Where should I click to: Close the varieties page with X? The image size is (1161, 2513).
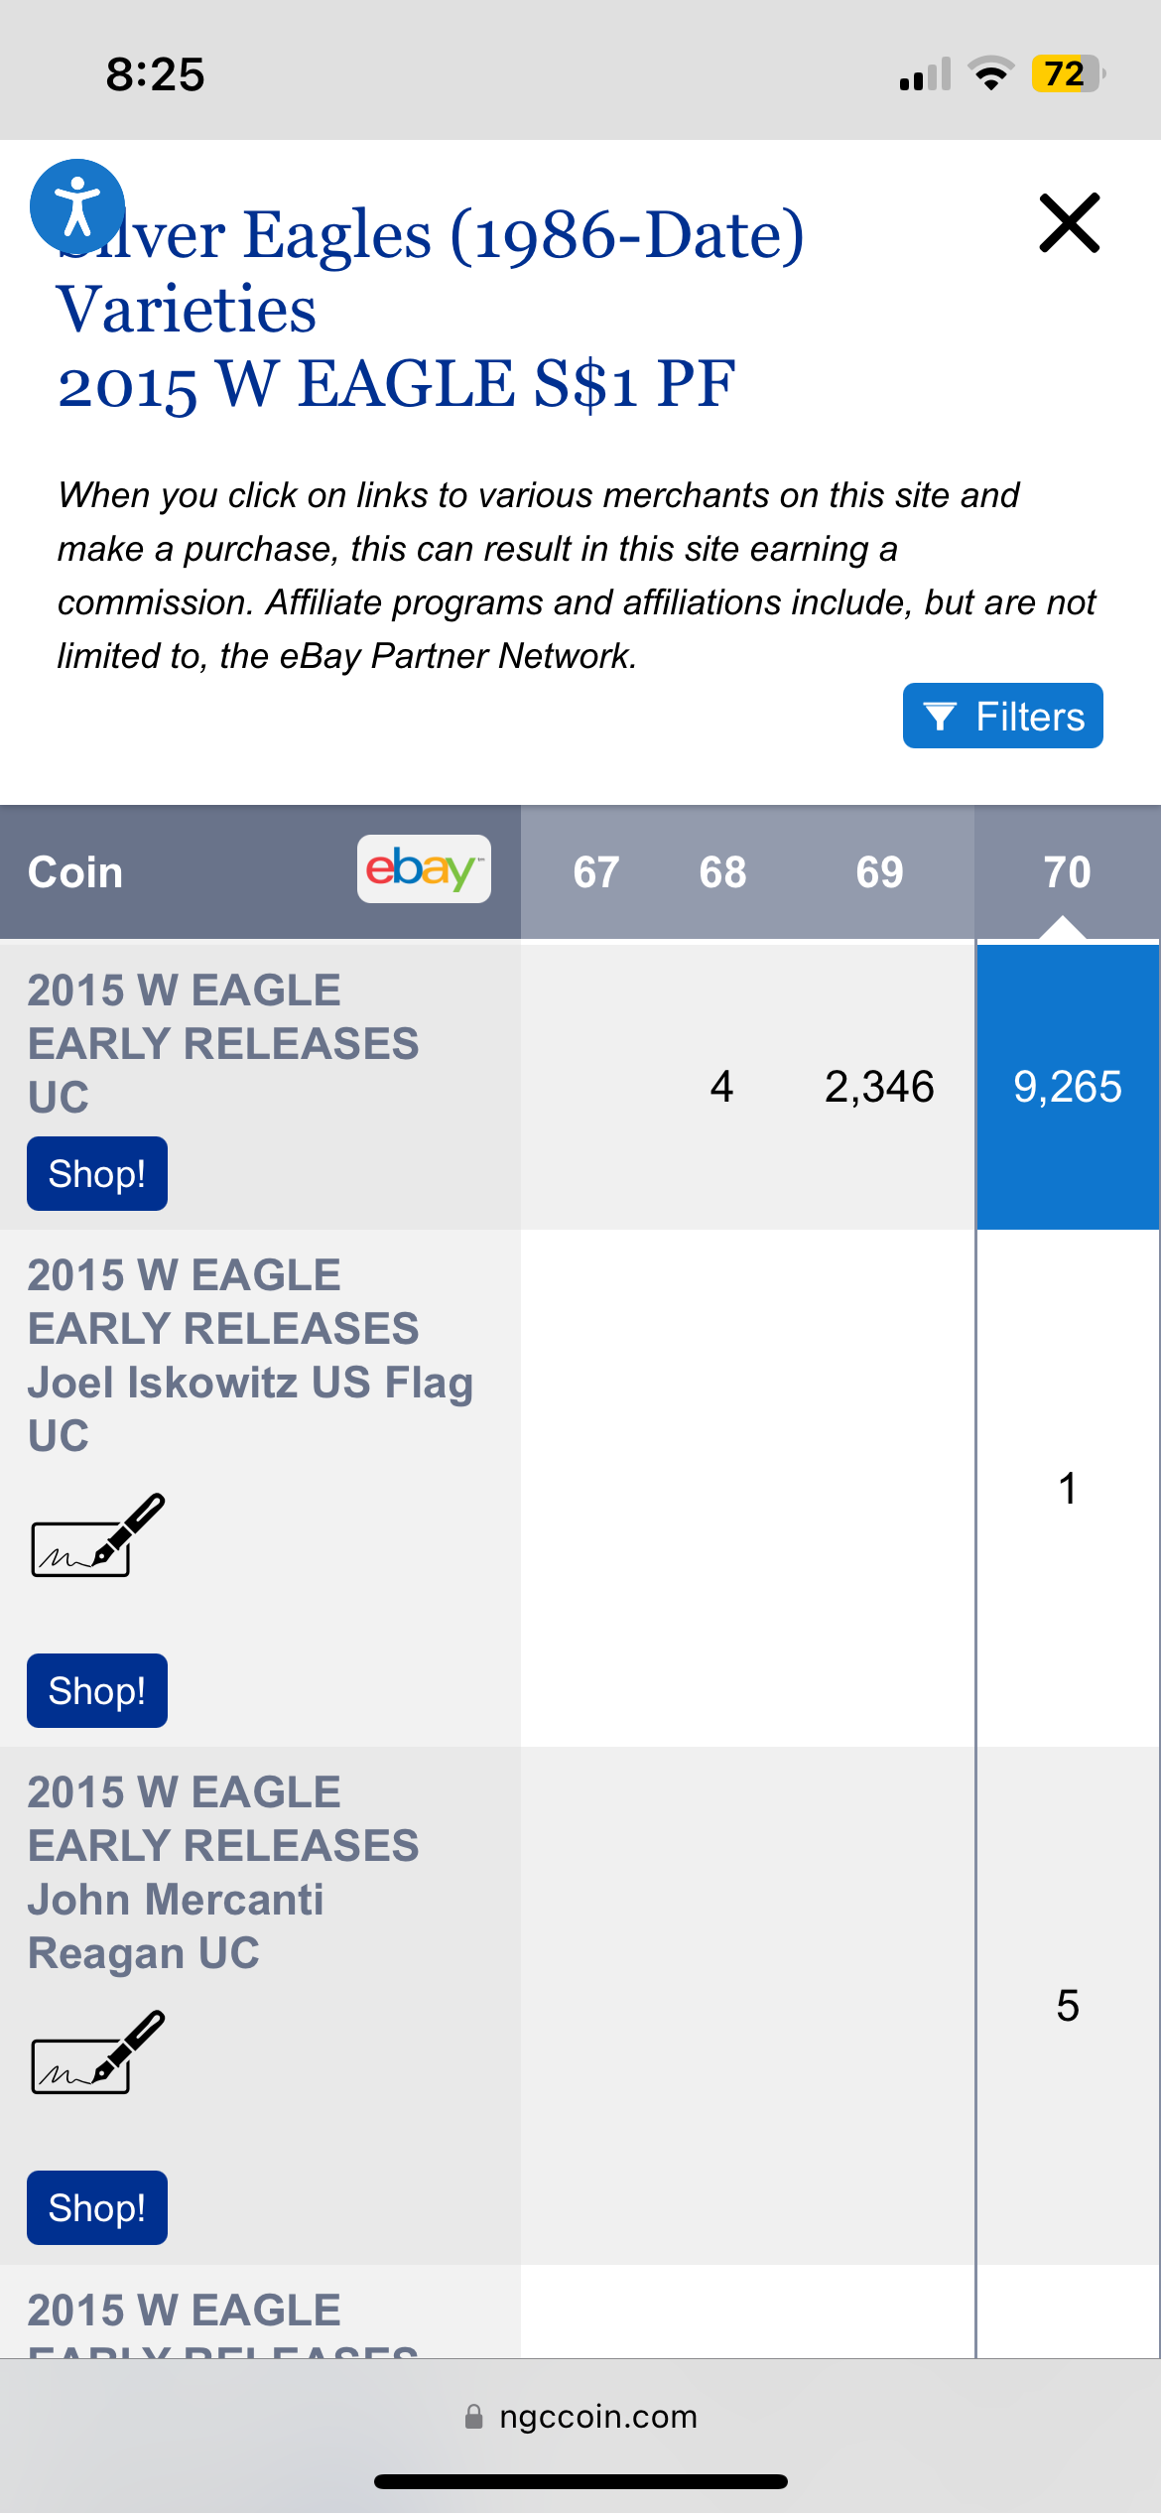click(1069, 222)
